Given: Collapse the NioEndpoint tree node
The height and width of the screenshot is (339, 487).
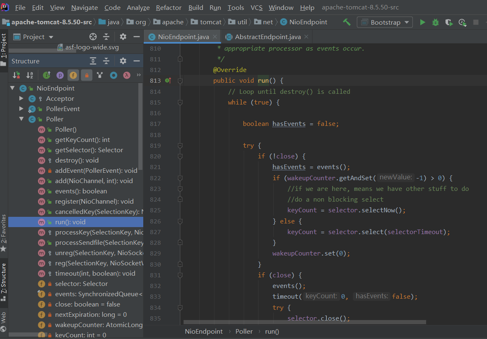Looking at the screenshot, I should click(x=12, y=88).
